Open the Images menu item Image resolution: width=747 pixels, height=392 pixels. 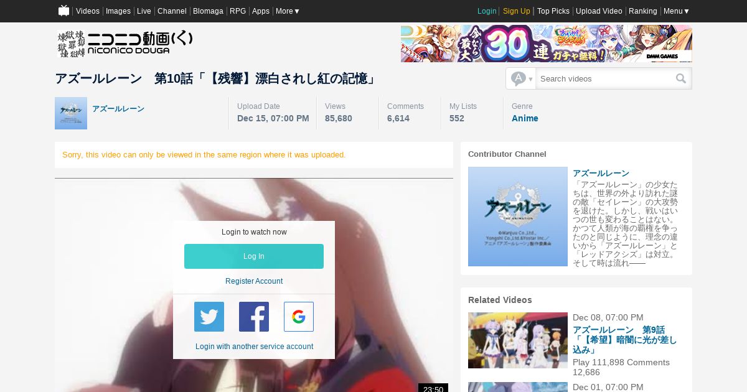[118, 11]
